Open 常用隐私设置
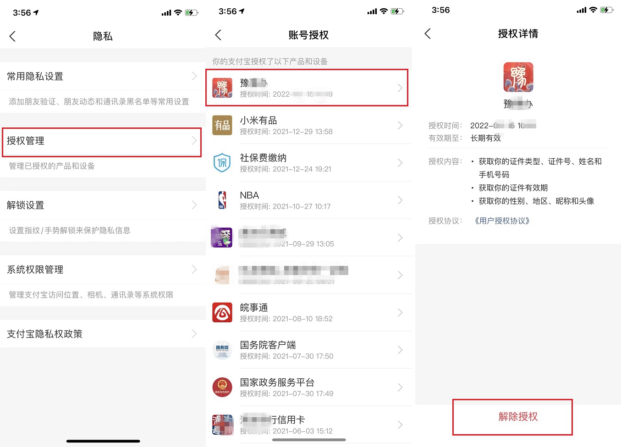Image resolution: width=621 pixels, height=447 pixels. (103, 76)
